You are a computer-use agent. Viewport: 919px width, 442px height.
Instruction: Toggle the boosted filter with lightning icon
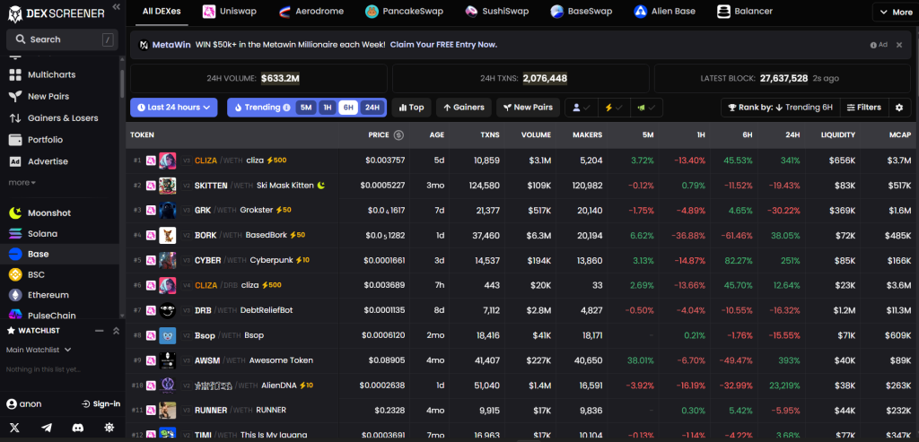point(614,108)
